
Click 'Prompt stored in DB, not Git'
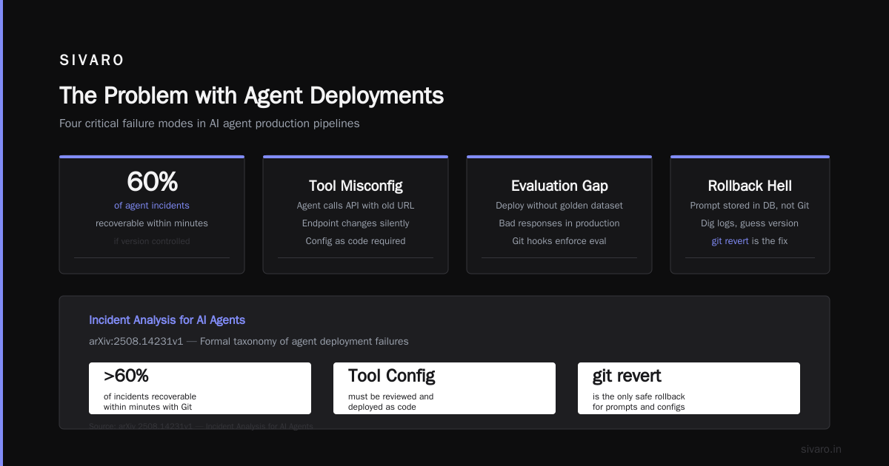[x=750, y=206]
